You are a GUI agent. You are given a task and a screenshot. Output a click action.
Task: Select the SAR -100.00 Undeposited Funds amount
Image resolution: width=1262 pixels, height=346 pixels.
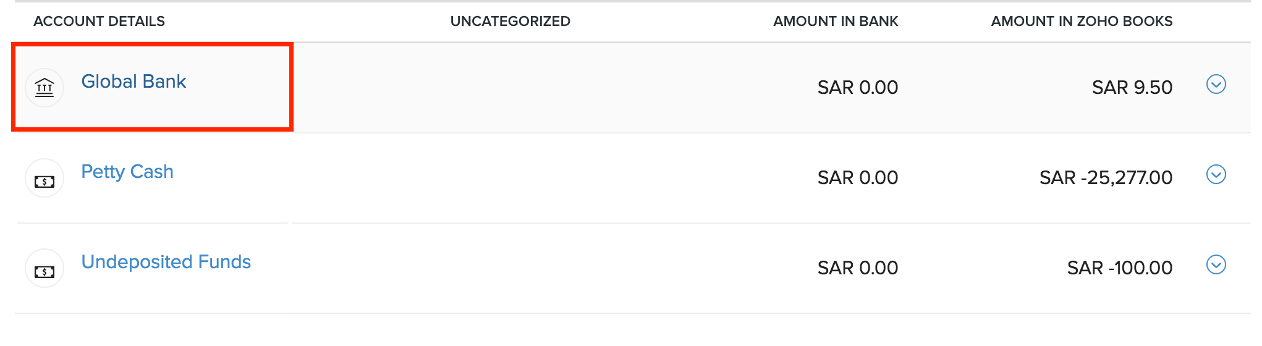[1119, 268]
